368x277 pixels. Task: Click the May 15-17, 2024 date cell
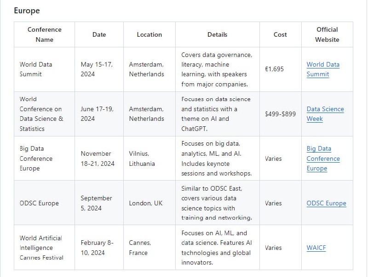pyautogui.click(x=97, y=69)
